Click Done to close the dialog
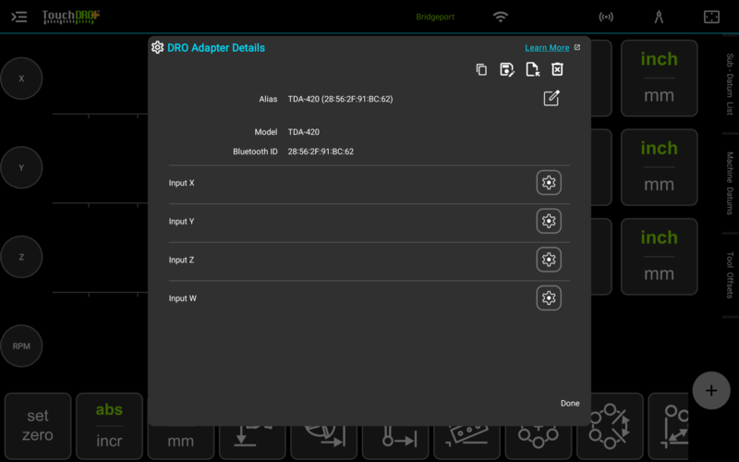 (x=570, y=403)
